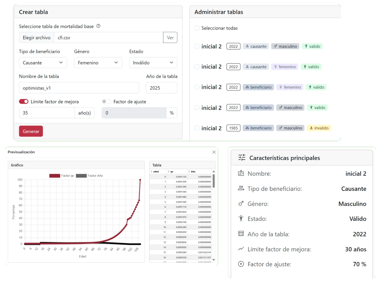Check inicial 2 1985 invalido row
Screen dimensions: 380x281
pos(197,128)
